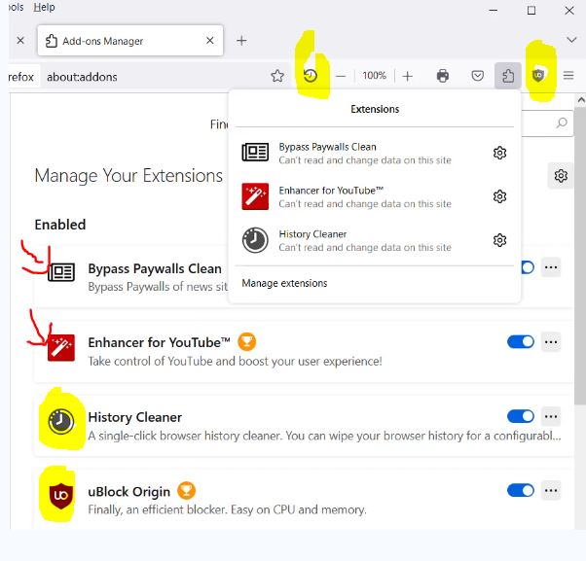Click the scrollbar up arrow
586x561 pixels.
(x=580, y=100)
